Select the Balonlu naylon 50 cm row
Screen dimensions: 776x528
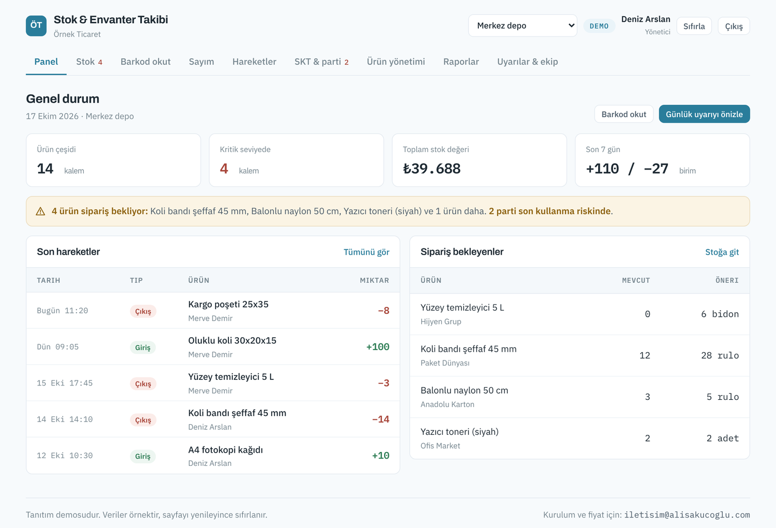click(x=580, y=397)
